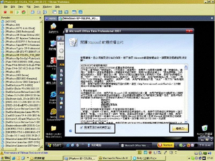Toggle the sidebar with the show/hide sidebar toolbar icon

click(x=54, y=12)
